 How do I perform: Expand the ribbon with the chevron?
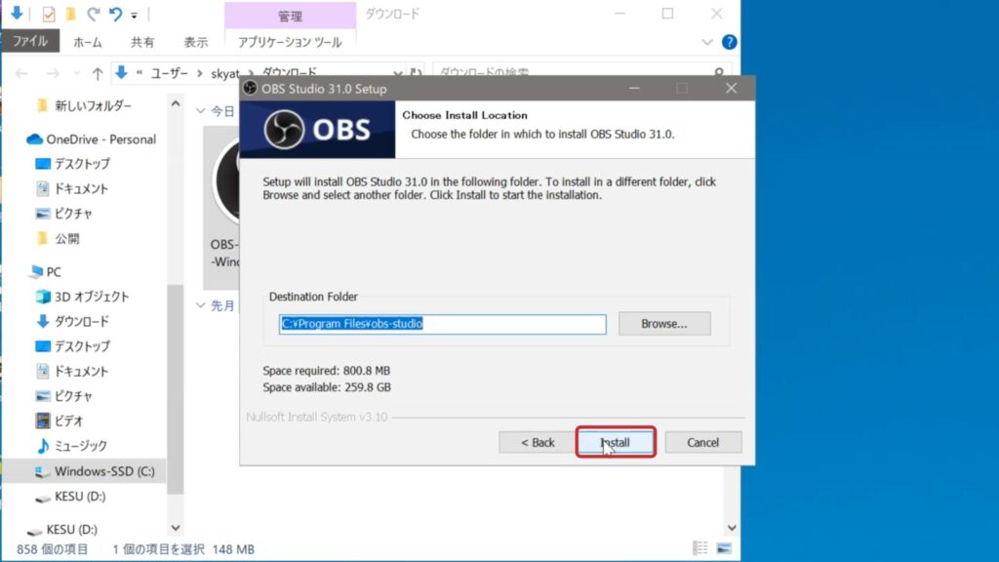[x=708, y=42]
